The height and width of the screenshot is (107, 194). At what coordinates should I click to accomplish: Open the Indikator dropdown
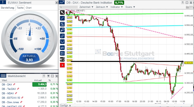(117, 7)
